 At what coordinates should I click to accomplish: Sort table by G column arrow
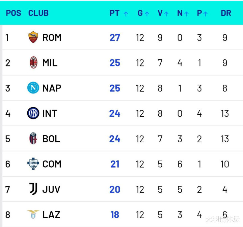(x=147, y=14)
